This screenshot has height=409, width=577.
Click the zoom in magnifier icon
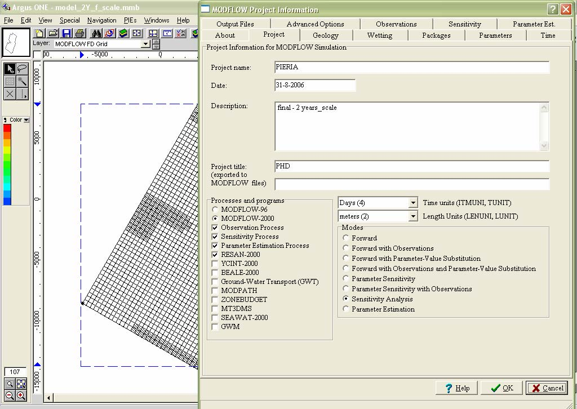(21, 395)
